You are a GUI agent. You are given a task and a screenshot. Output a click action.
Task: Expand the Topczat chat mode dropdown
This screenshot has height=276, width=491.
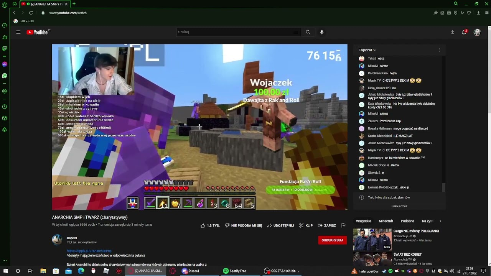(367, 50)
